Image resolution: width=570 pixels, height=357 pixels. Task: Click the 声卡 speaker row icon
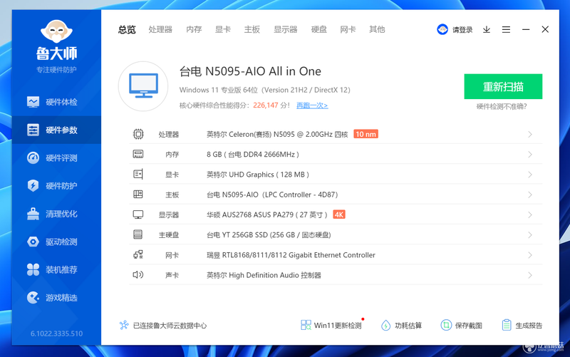coord(138,275)
